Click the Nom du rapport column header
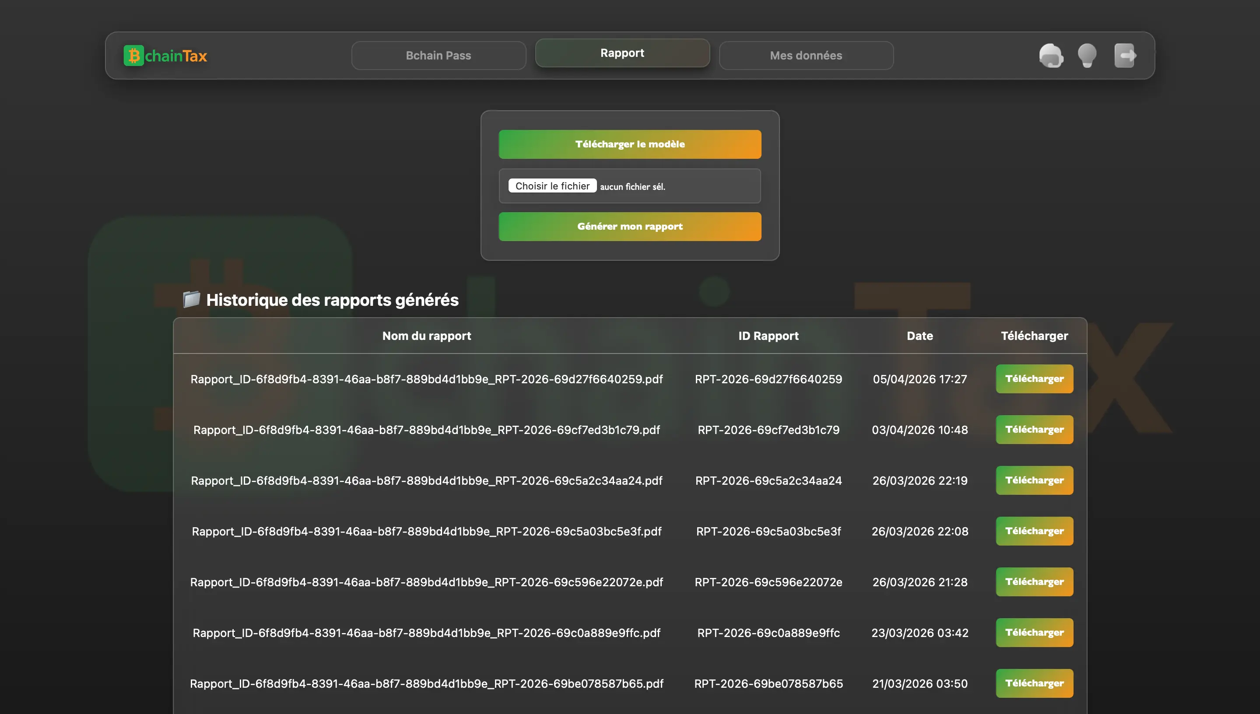 click(426, 336)
